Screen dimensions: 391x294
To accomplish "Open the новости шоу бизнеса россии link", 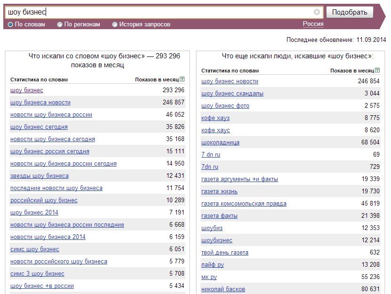I will click(51, 114).
